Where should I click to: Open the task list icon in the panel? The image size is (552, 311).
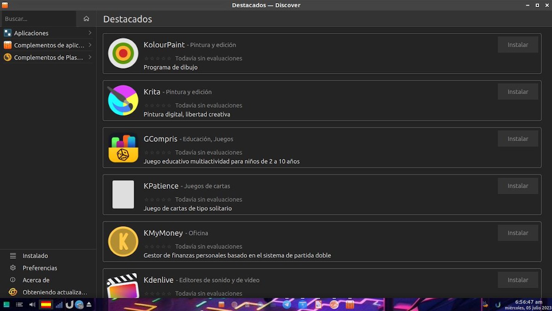(x=19, y=305)
